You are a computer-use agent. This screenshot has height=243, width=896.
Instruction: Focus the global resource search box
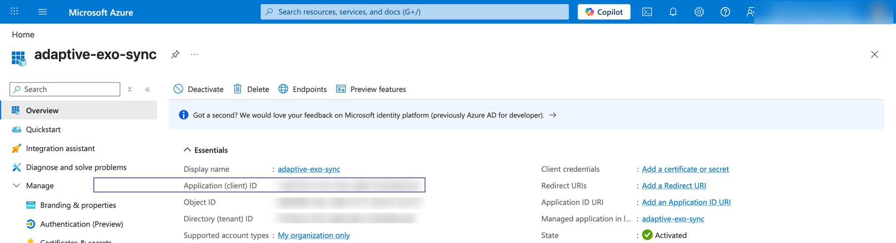415,12
